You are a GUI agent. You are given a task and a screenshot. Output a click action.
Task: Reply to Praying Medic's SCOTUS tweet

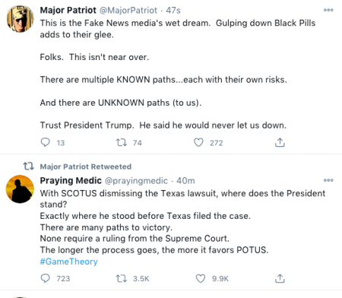46,278
